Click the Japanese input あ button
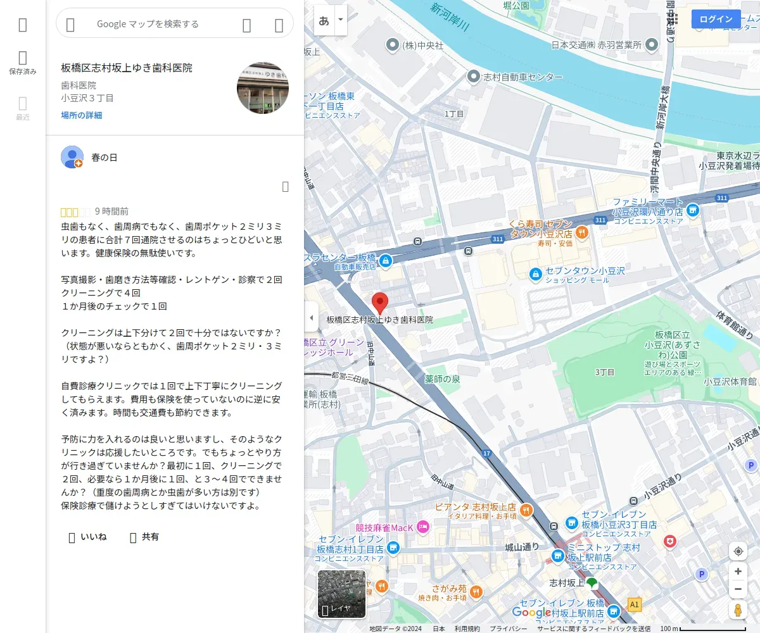Screen dimensions: 760x633 (324, 20)
